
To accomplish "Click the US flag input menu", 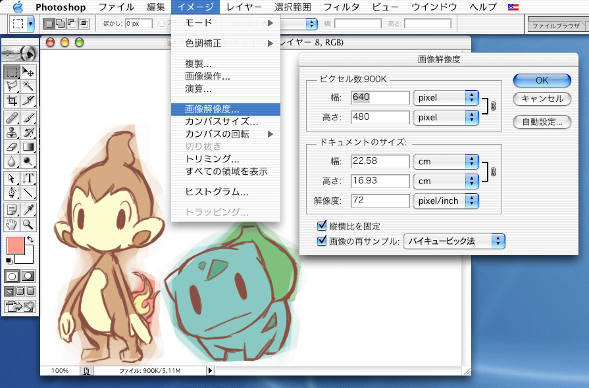I will [513, 7].
